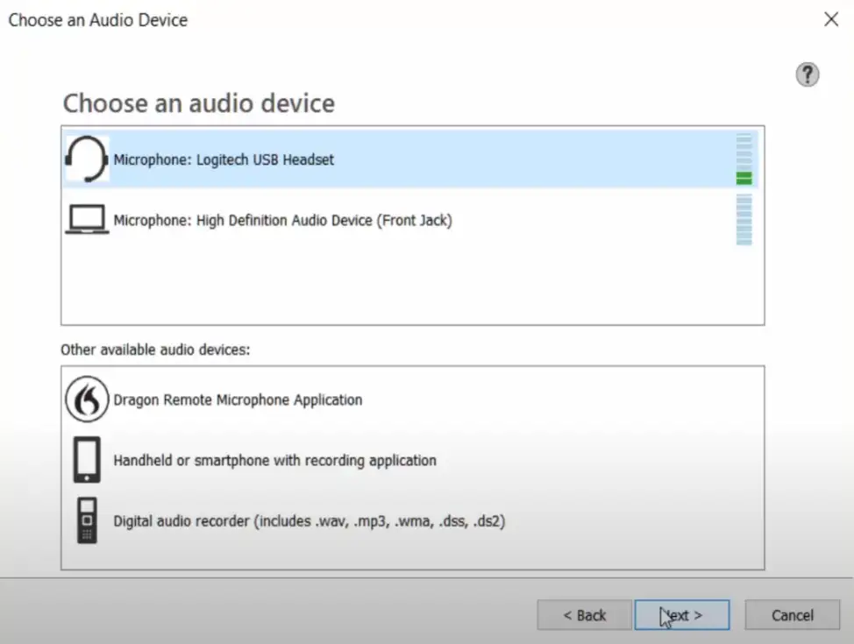Select Microphone: Logitech USB Headset
The height and width of the screenshot is (644, 854).
point(224,160)
